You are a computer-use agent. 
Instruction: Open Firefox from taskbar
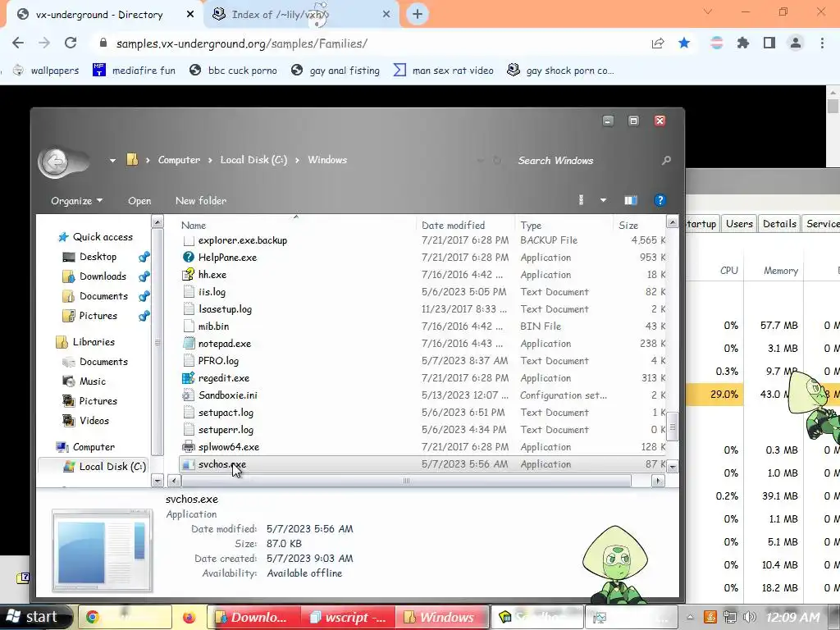[189, 618]
